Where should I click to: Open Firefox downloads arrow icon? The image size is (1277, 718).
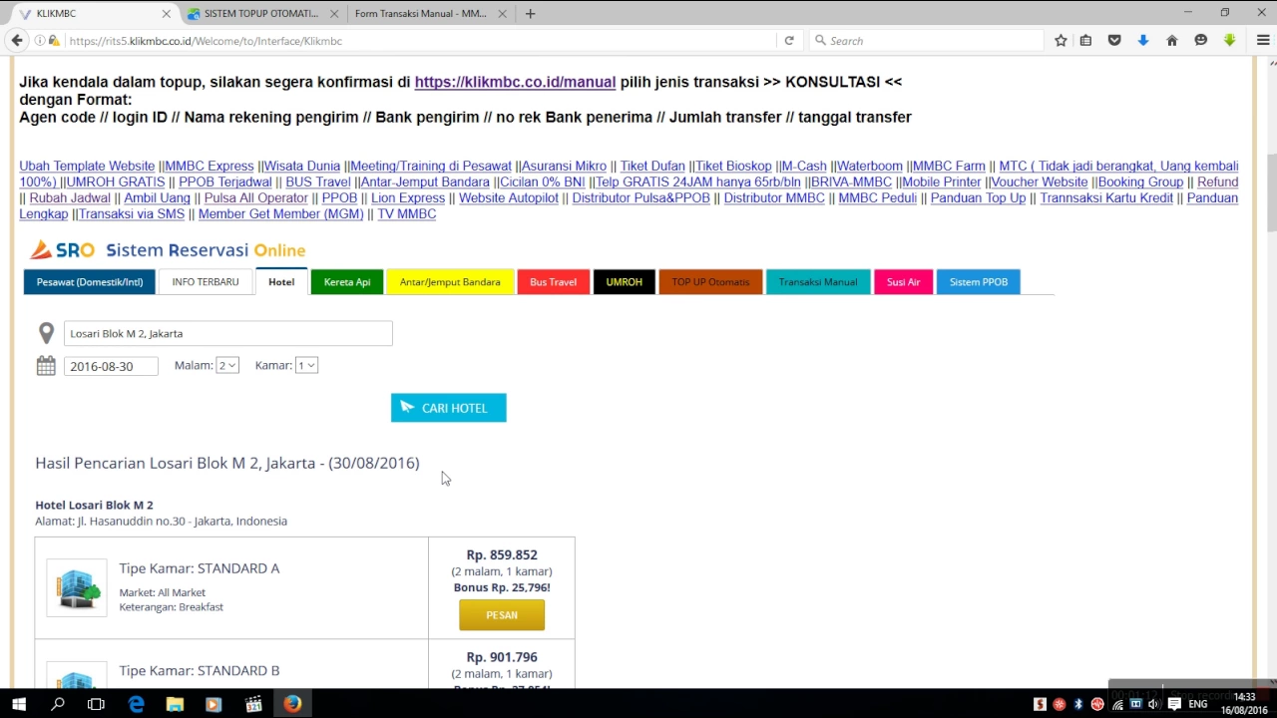[x=1143, y=41]
